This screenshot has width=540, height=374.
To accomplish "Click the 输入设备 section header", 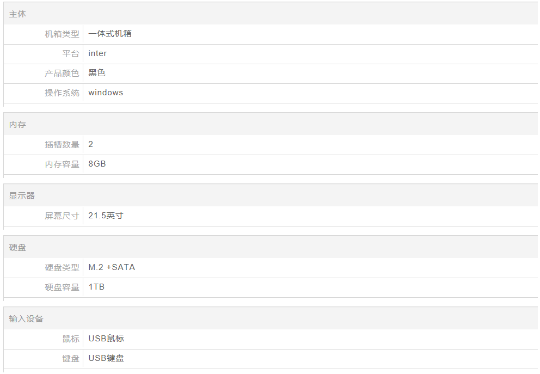I will coord(26,319).
